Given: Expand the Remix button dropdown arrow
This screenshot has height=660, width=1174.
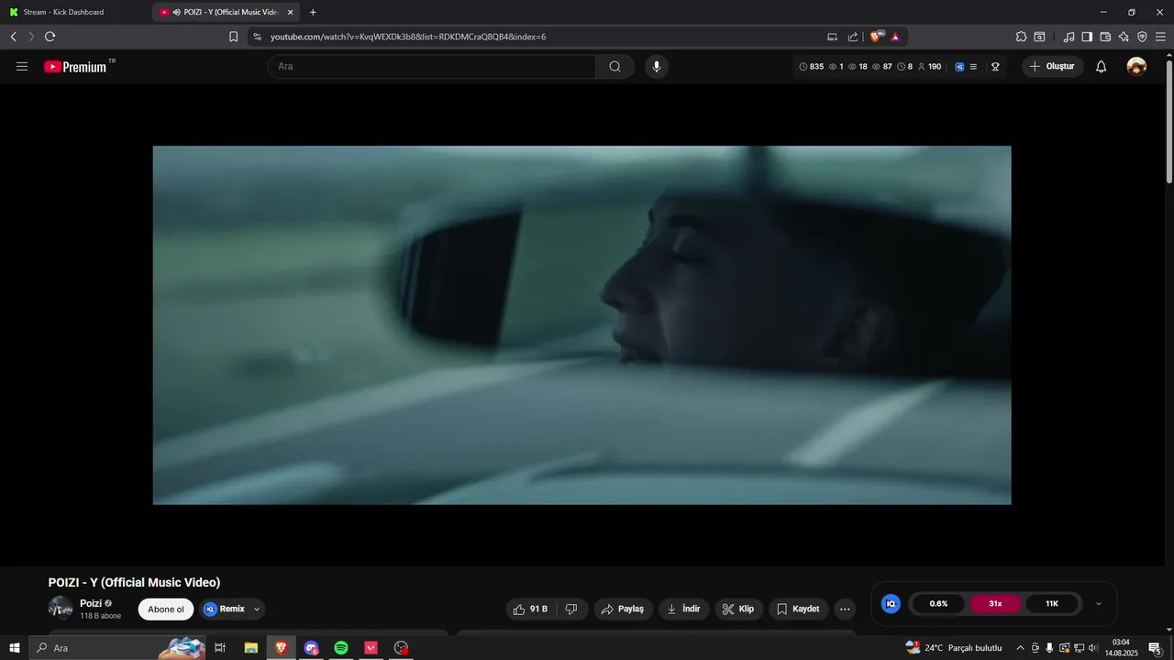Looking at the screenshot, I should click(257, 610).
